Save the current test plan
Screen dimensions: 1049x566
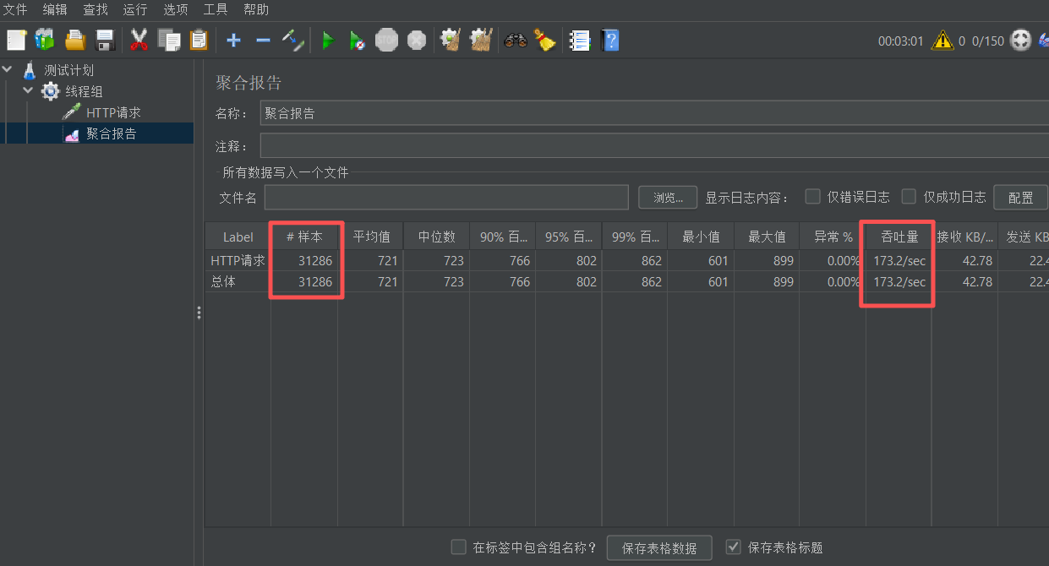tap(103, 40)
